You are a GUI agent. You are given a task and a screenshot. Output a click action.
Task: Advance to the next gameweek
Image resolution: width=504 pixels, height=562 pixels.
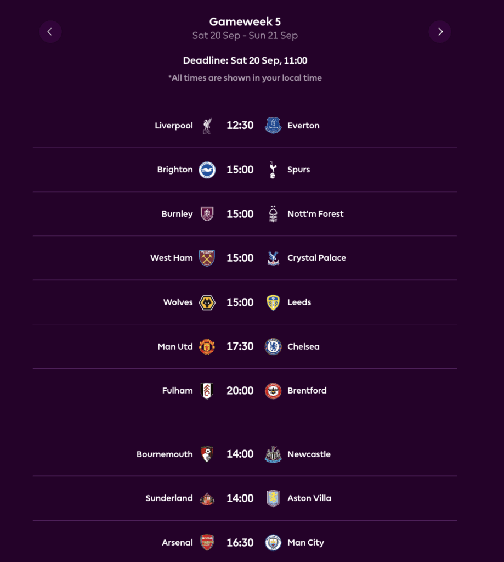tap(440, 31)
